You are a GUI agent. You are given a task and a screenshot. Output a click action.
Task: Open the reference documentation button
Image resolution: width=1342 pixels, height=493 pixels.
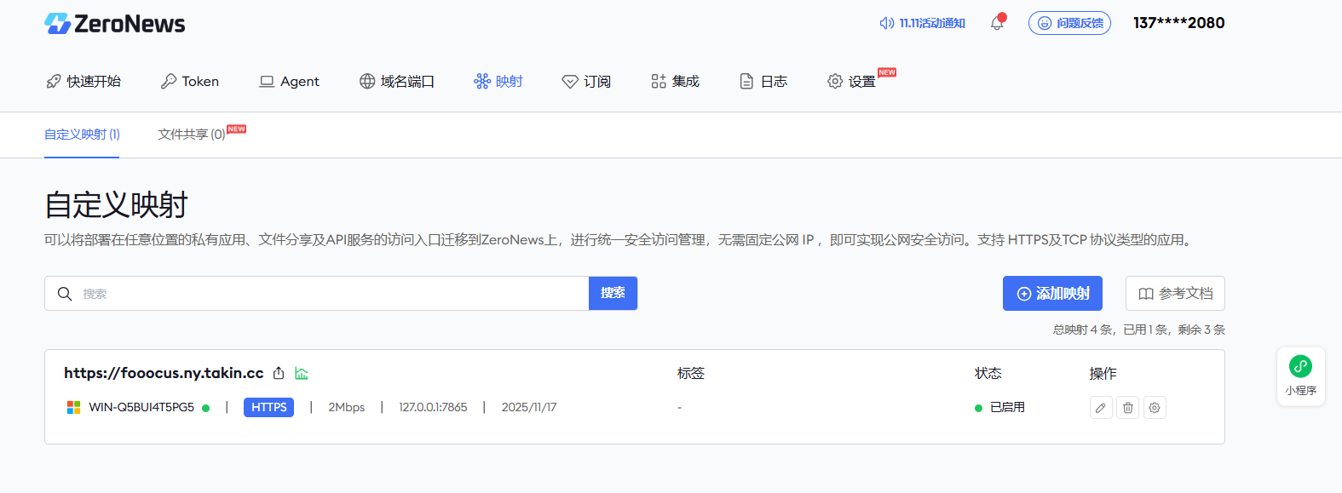1175,294
